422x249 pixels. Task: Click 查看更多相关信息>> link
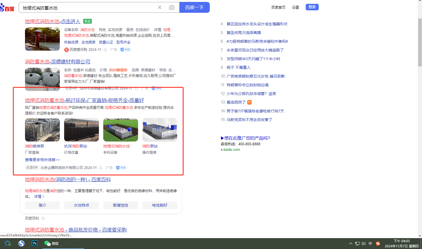(42, 160)
